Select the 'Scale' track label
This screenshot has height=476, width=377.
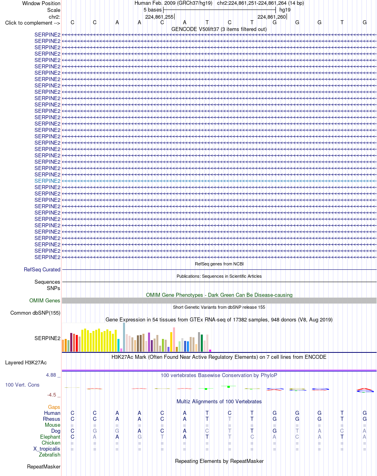(x=54, y=10)
